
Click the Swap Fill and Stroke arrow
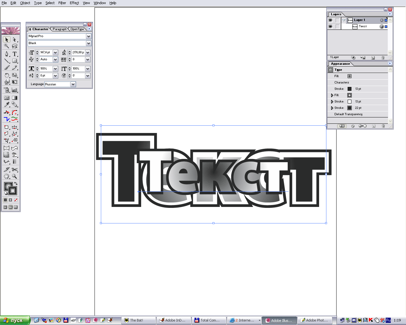(x=16, y=183)
